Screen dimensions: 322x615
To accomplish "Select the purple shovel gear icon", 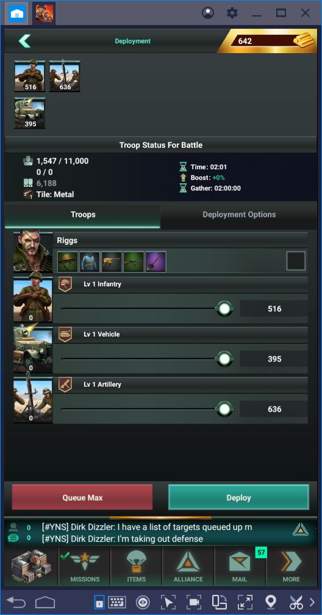I will click(x=156, y=261).
